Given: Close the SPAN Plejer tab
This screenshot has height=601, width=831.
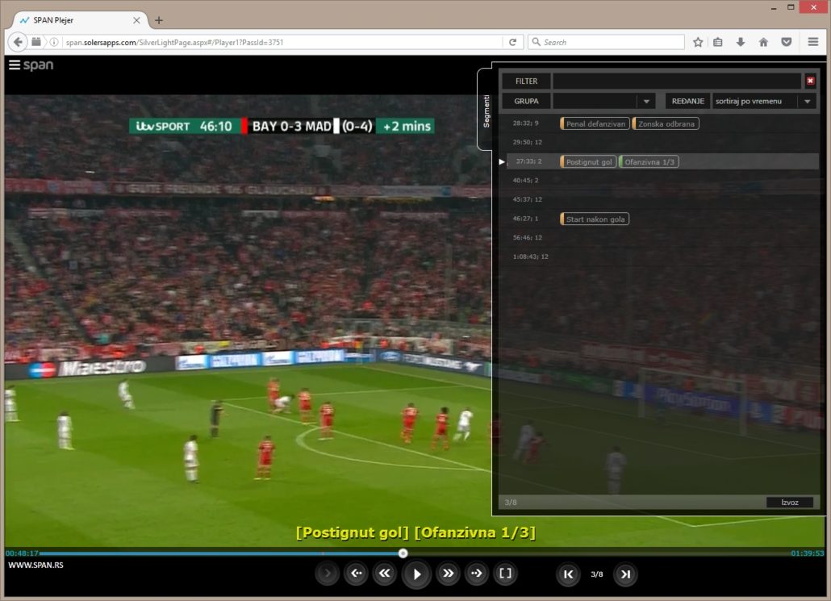Looking at the screenshot, I should click(136, 20).
